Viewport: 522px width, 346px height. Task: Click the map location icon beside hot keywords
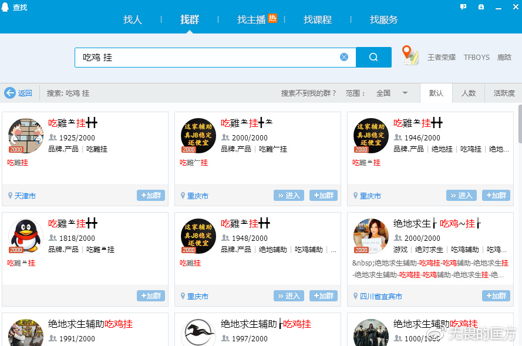click(x=410, y=55)
